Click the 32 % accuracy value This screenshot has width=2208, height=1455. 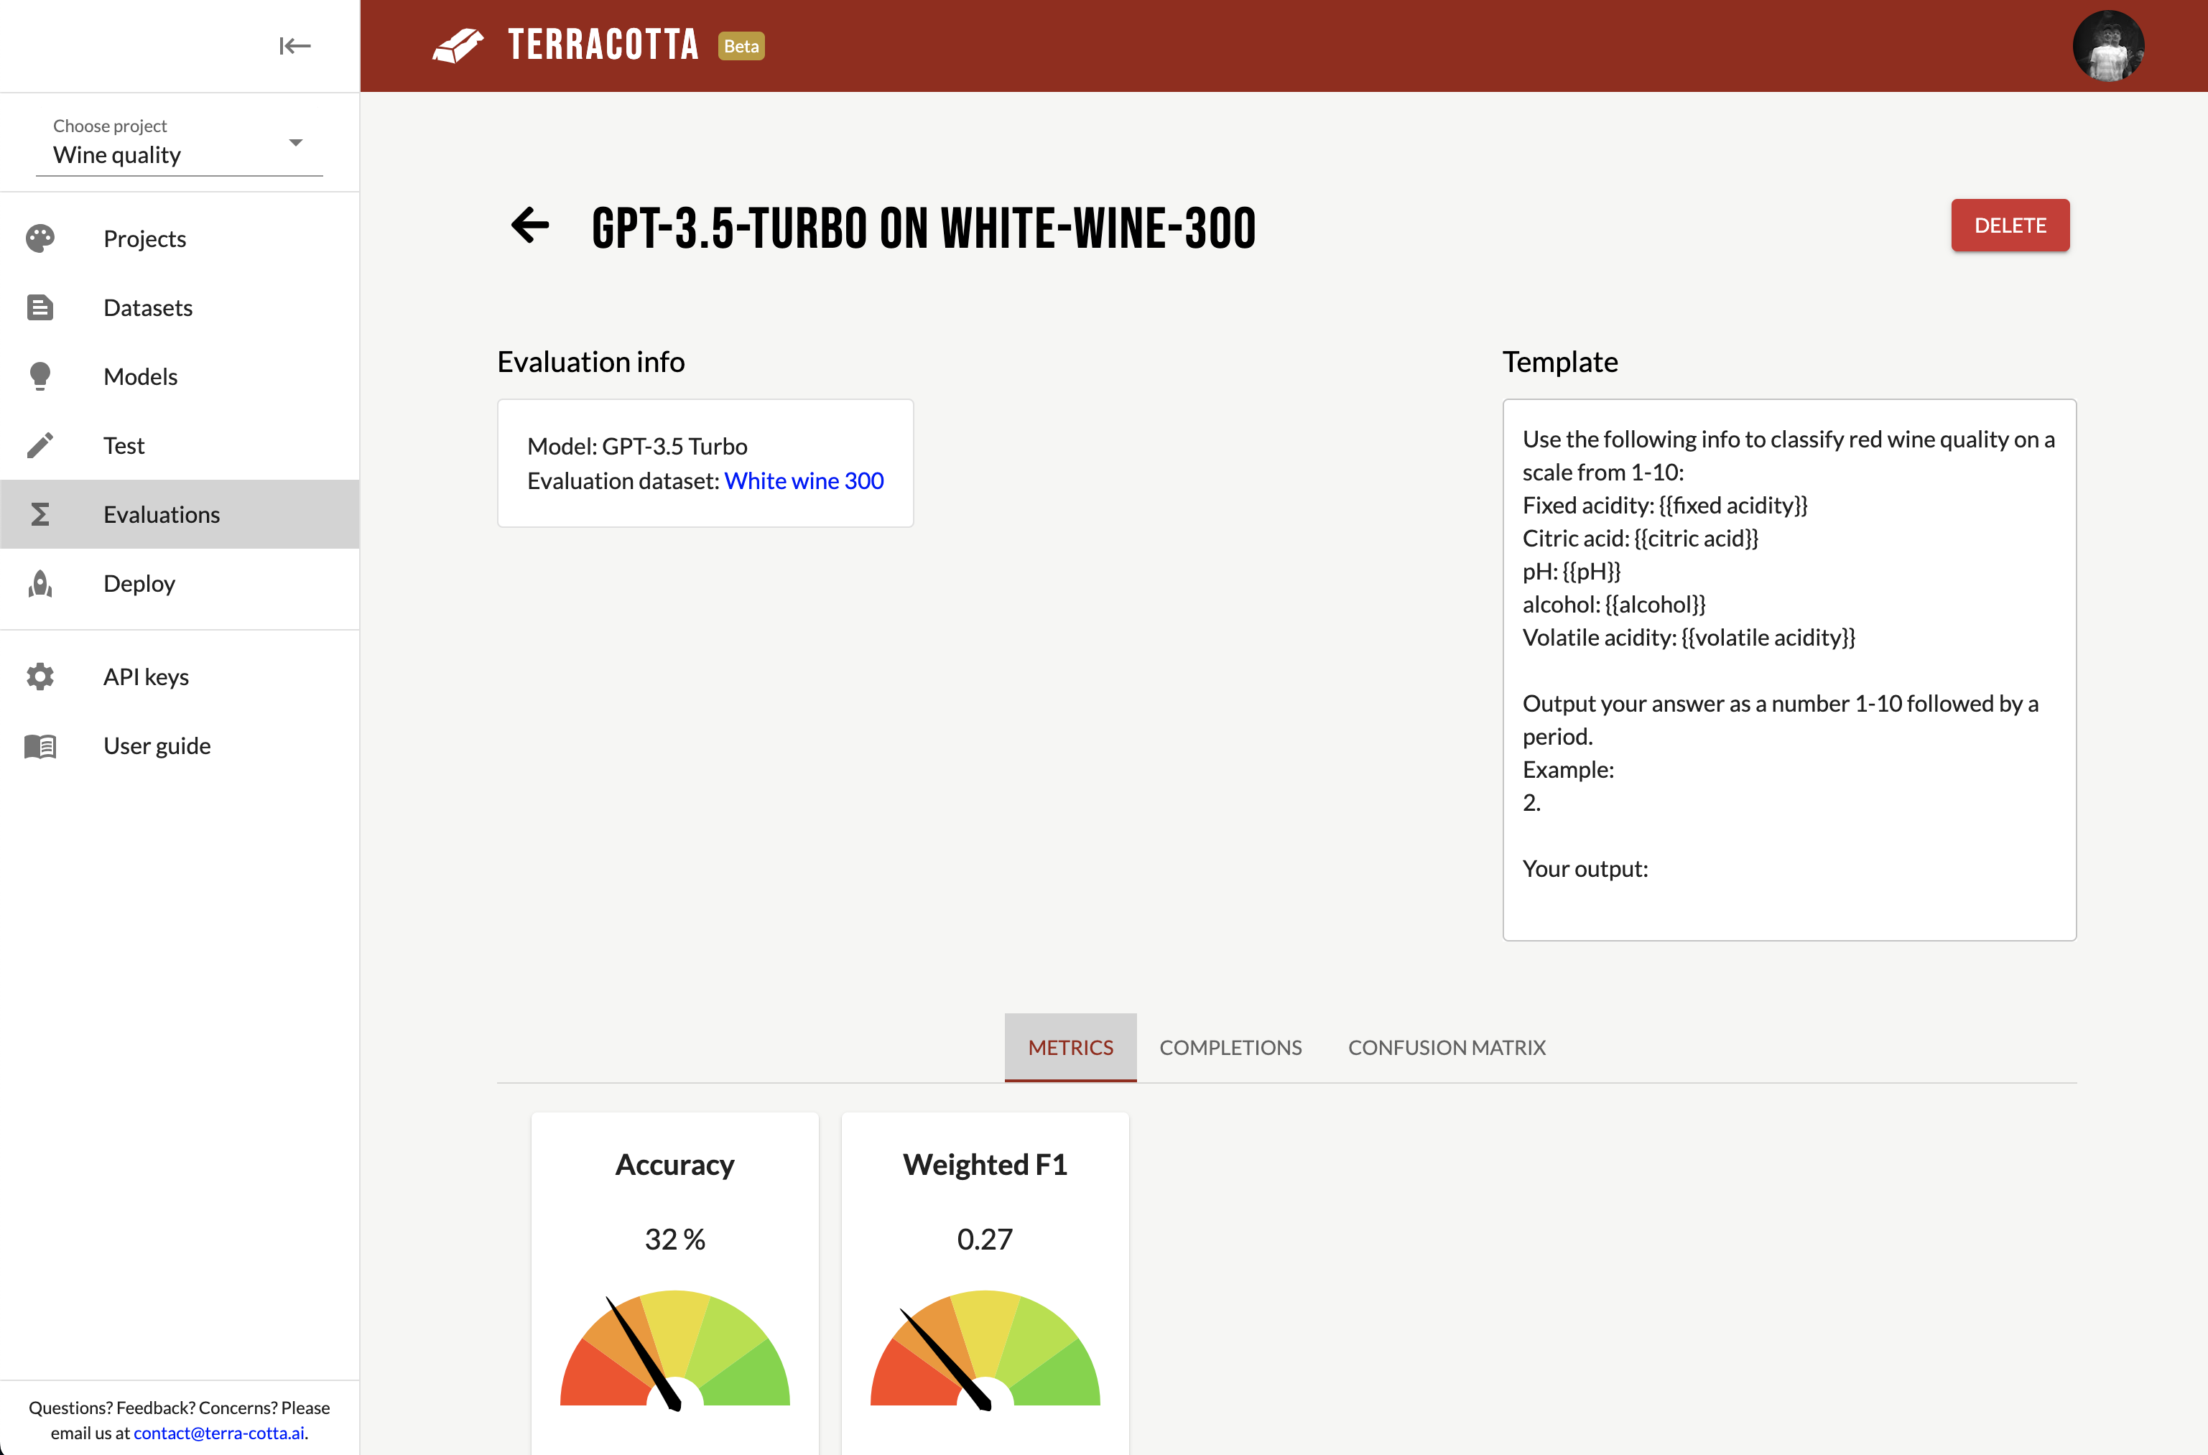pos(674,1239)
